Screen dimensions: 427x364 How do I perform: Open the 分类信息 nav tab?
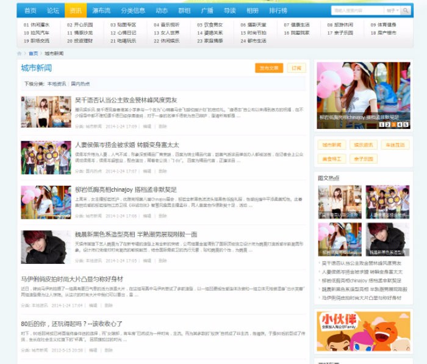point(133,10)
